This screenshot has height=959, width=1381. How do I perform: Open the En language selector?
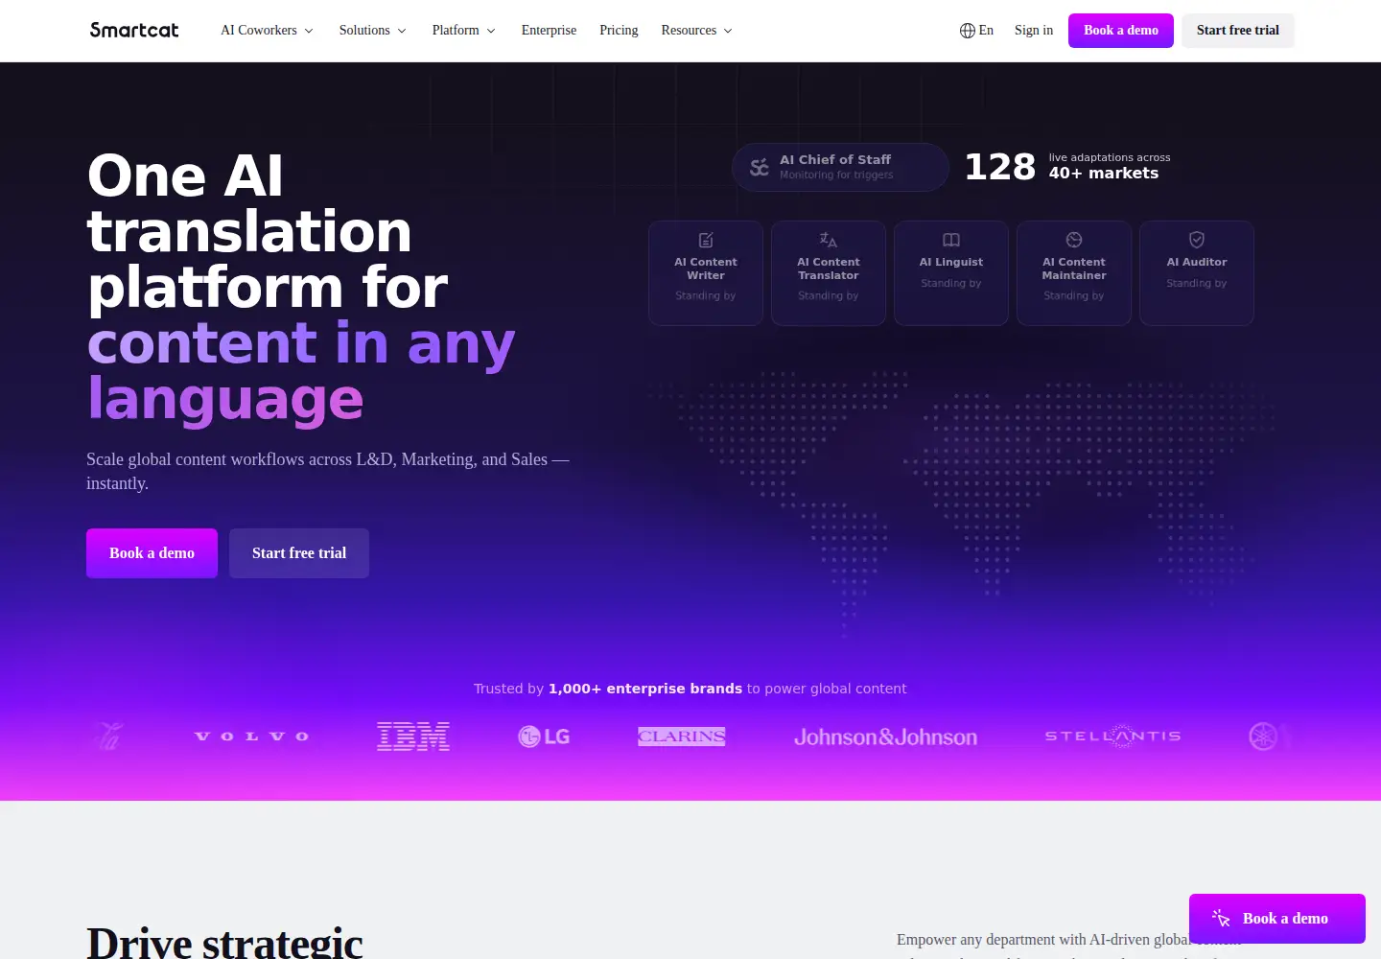(x=976, y=31)
